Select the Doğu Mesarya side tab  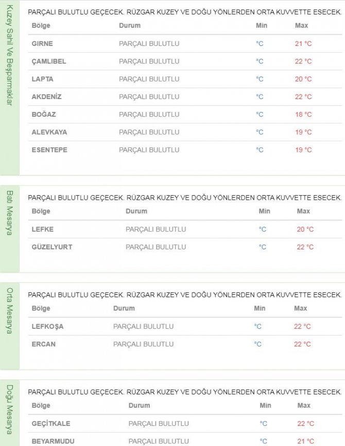(9, 409)
